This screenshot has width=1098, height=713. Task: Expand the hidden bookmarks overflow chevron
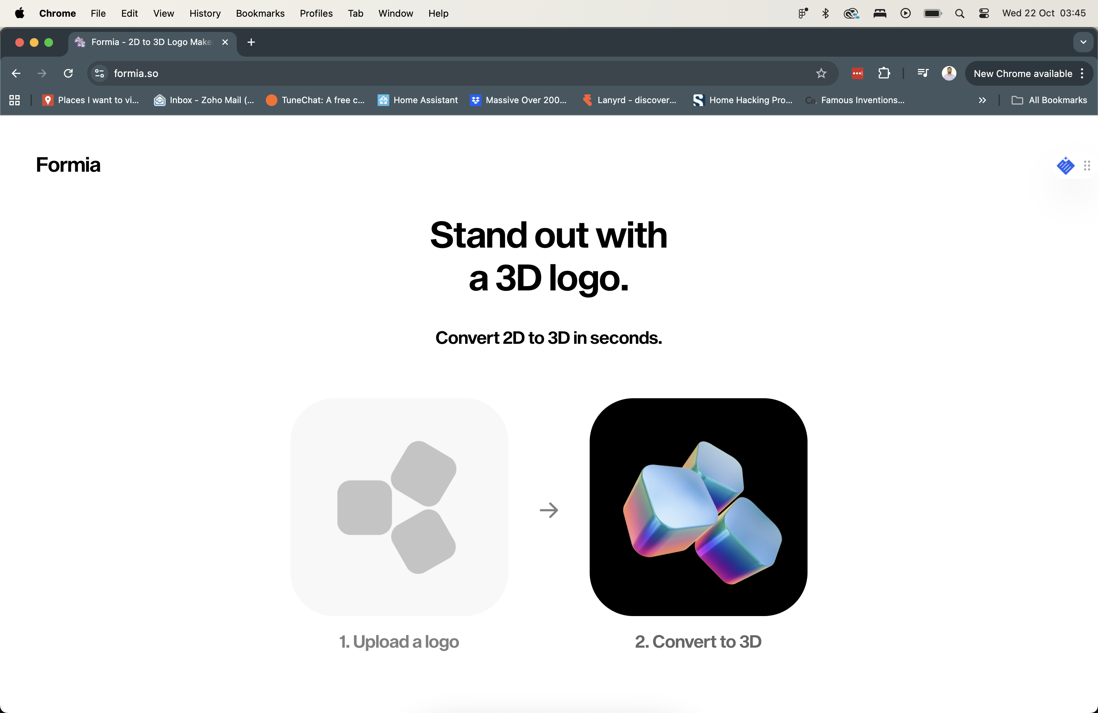click(982, 100)
